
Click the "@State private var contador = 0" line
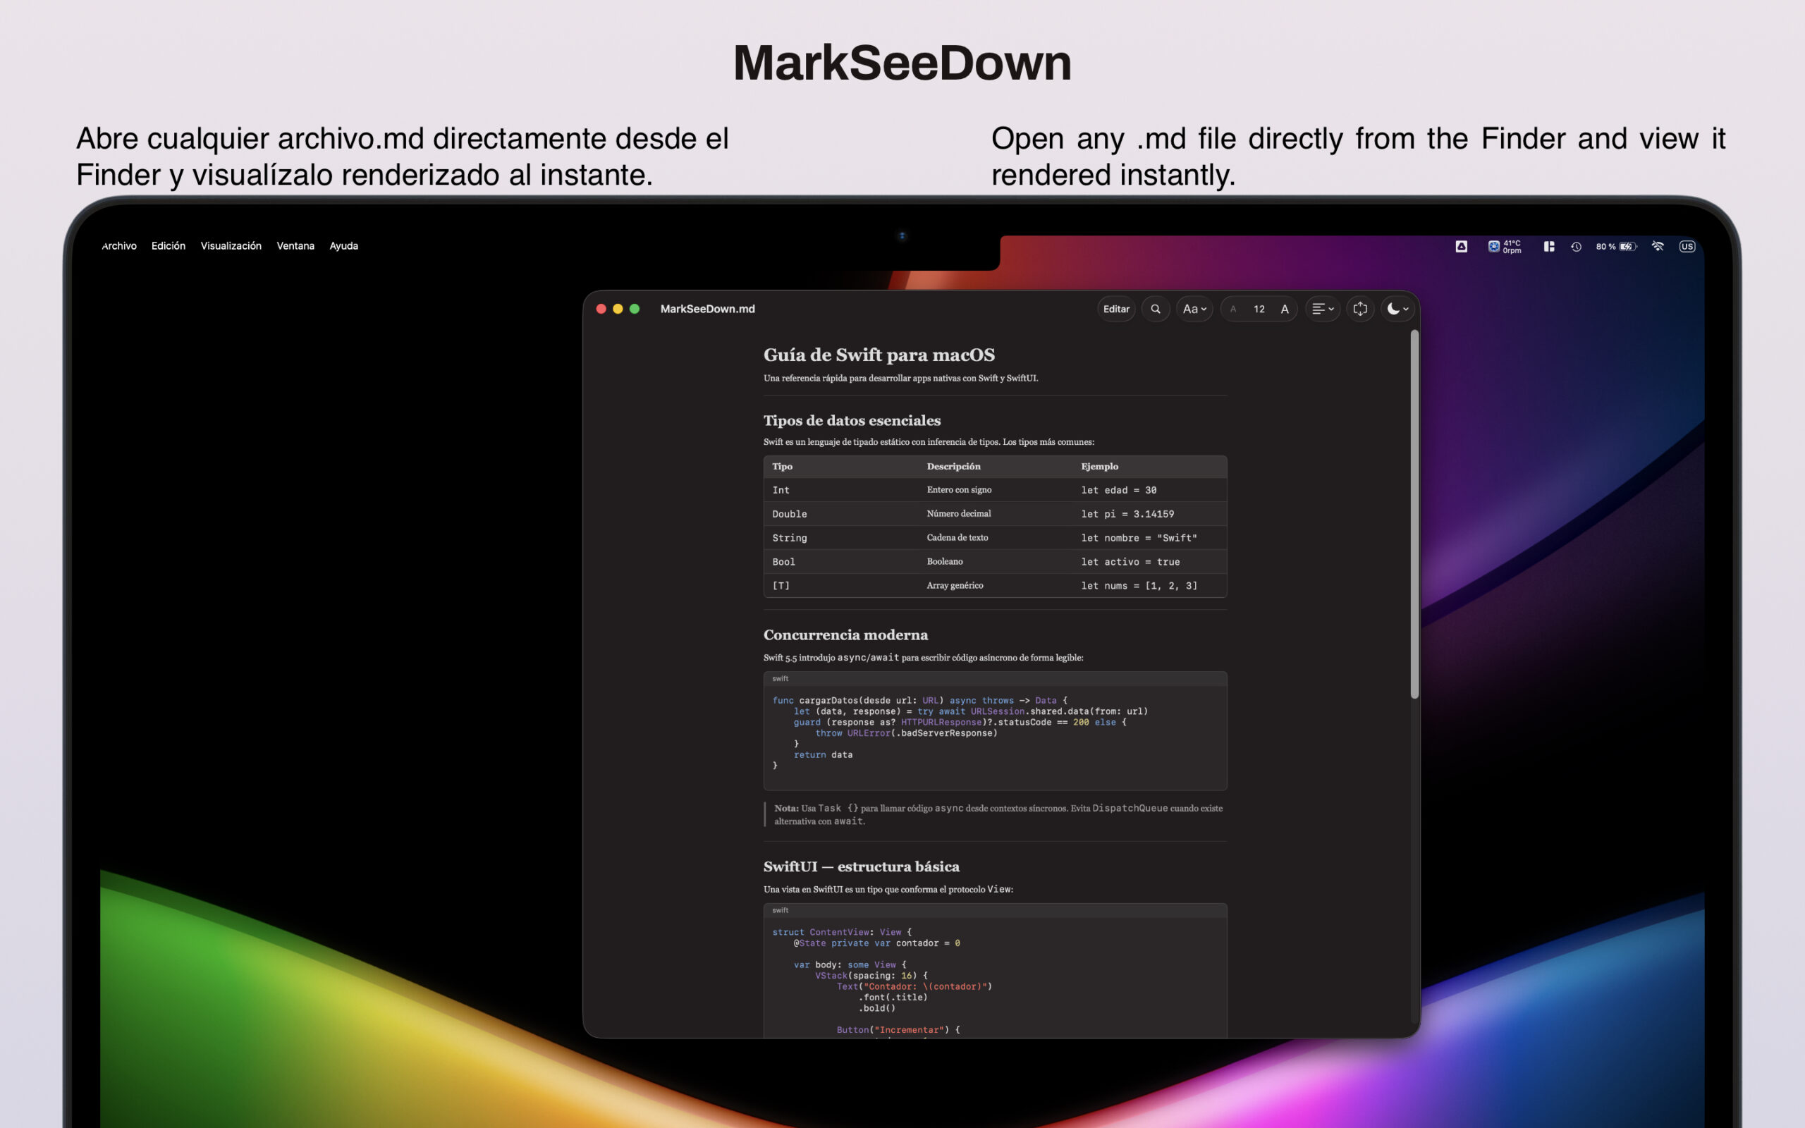click(x=876, y=944)
